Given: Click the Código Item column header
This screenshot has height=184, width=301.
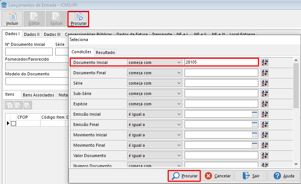Looking at the screenshot, I should (x=53, y=117).
